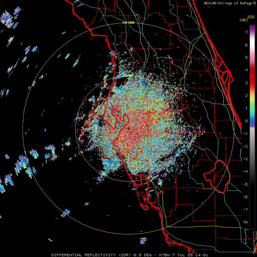Select the -1 dB tick on the scale

[x=245, y=134]
